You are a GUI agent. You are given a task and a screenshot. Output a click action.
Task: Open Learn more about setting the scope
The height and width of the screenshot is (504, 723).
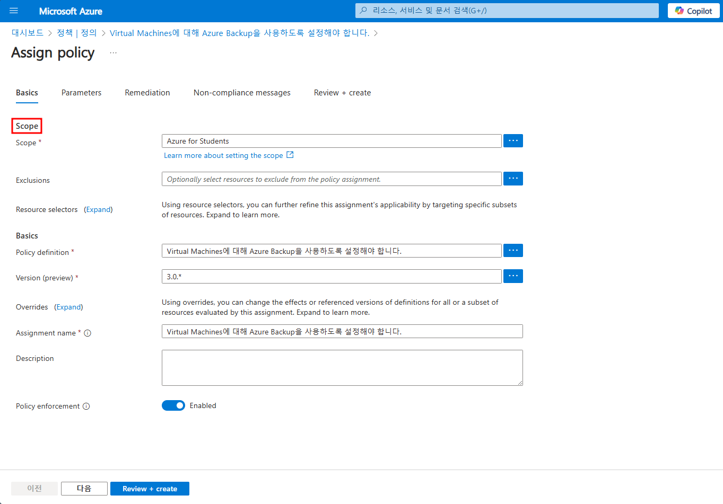(223, 155)
